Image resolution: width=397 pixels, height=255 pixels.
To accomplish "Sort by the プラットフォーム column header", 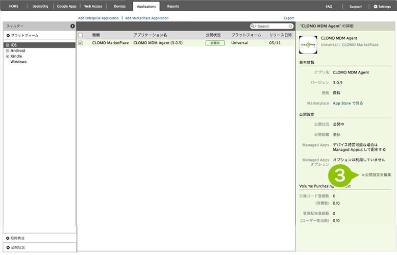I will [x=246, y=35].
